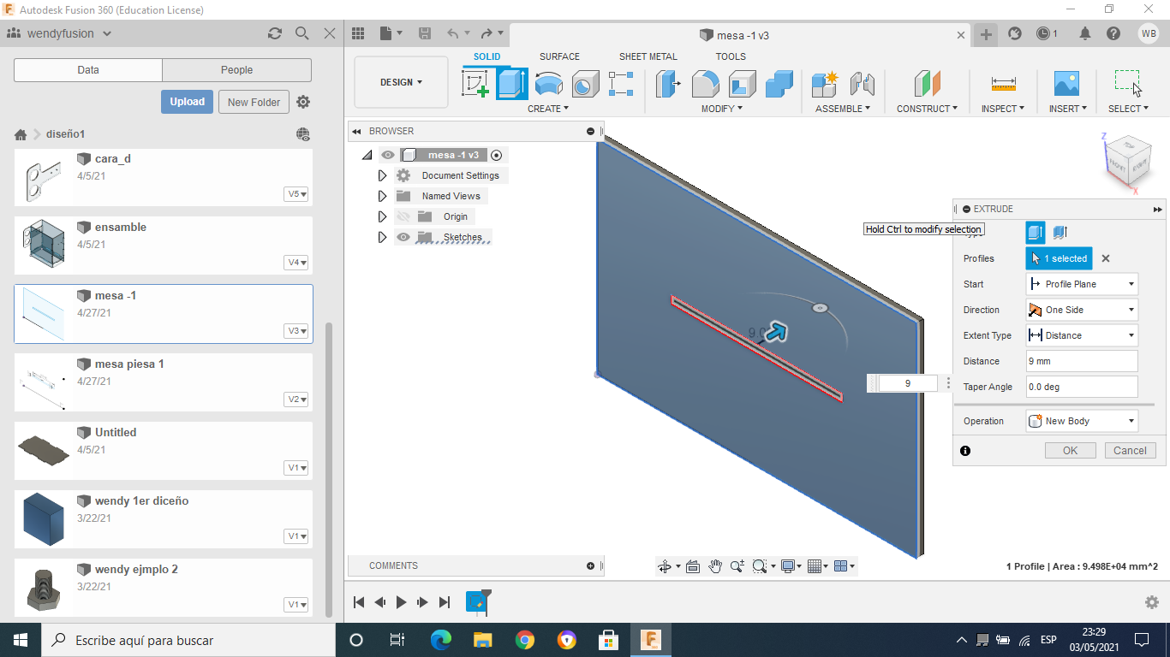This screenshot has width=1170, height=657.
Task: Click the ViewCube in the viewport
Action: coord(1127,160)
